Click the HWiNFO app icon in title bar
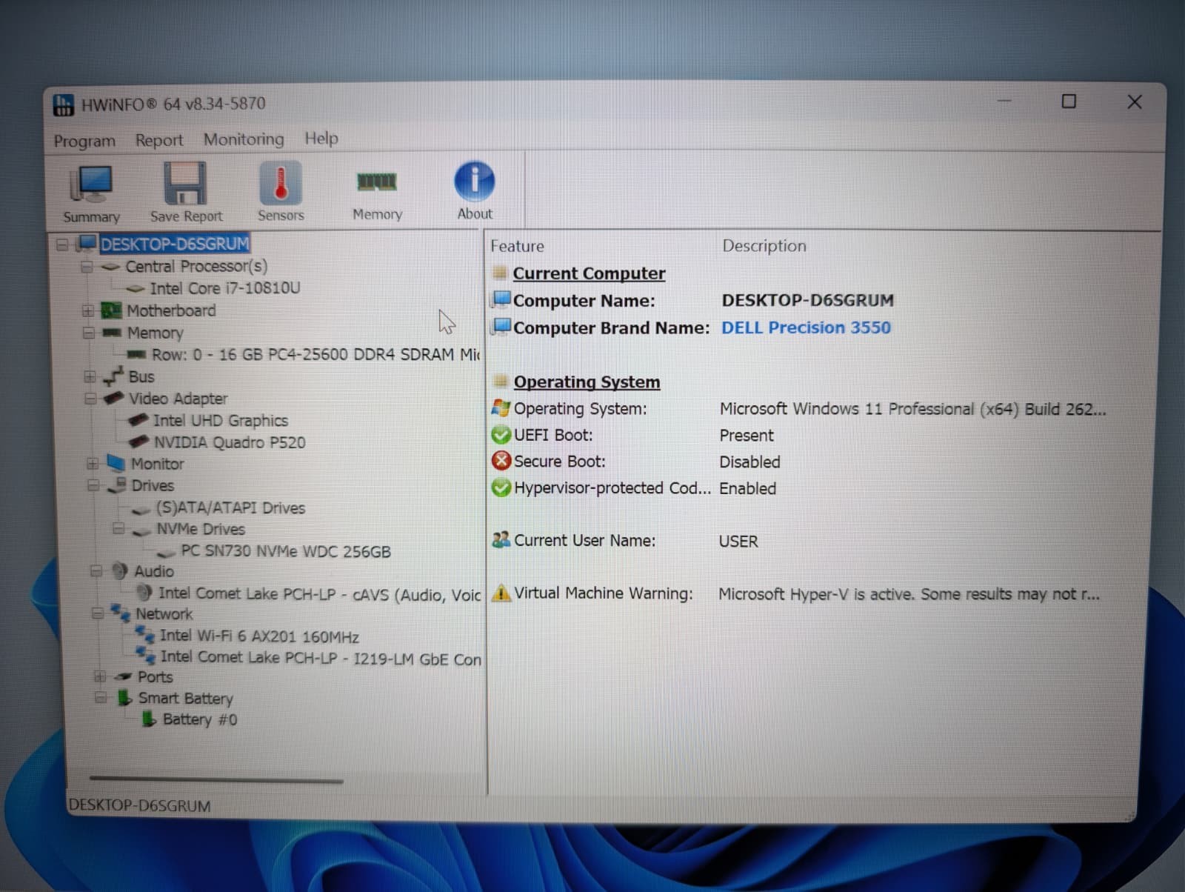This screenshot has height=892, width=1185. pyautogui.click(x=64, y=104)
